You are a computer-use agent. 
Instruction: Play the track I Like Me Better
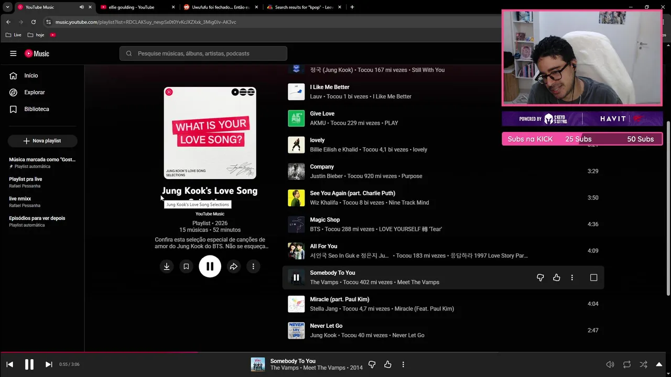(296, 92)
